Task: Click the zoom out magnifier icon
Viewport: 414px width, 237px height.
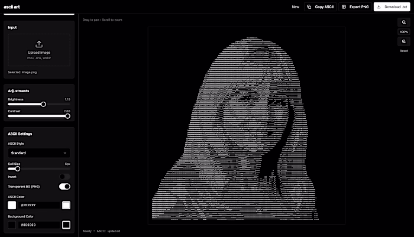Action: (404, 22)
